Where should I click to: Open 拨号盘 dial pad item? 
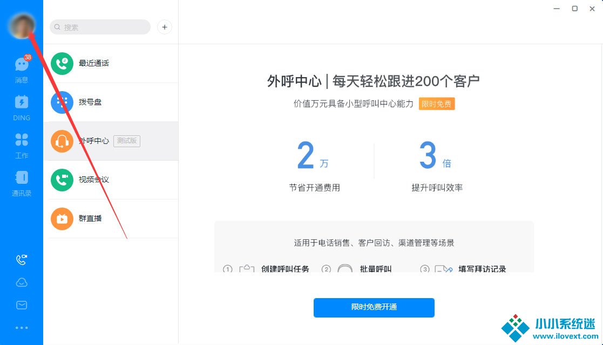[x=111, y=102]
